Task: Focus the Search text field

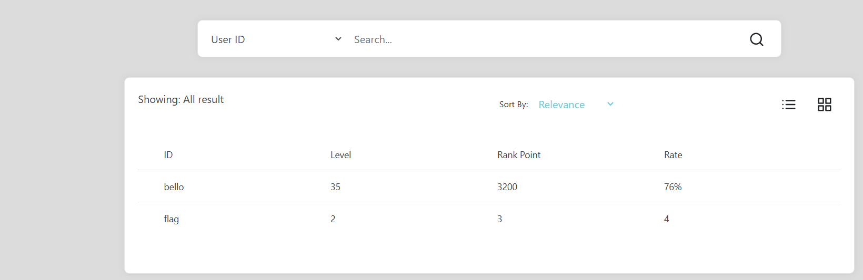Action: pos(542,39)
